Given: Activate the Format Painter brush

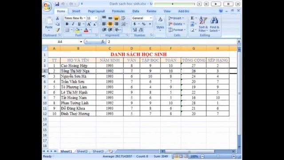Looking at the screenshot, I should [58, 30].
